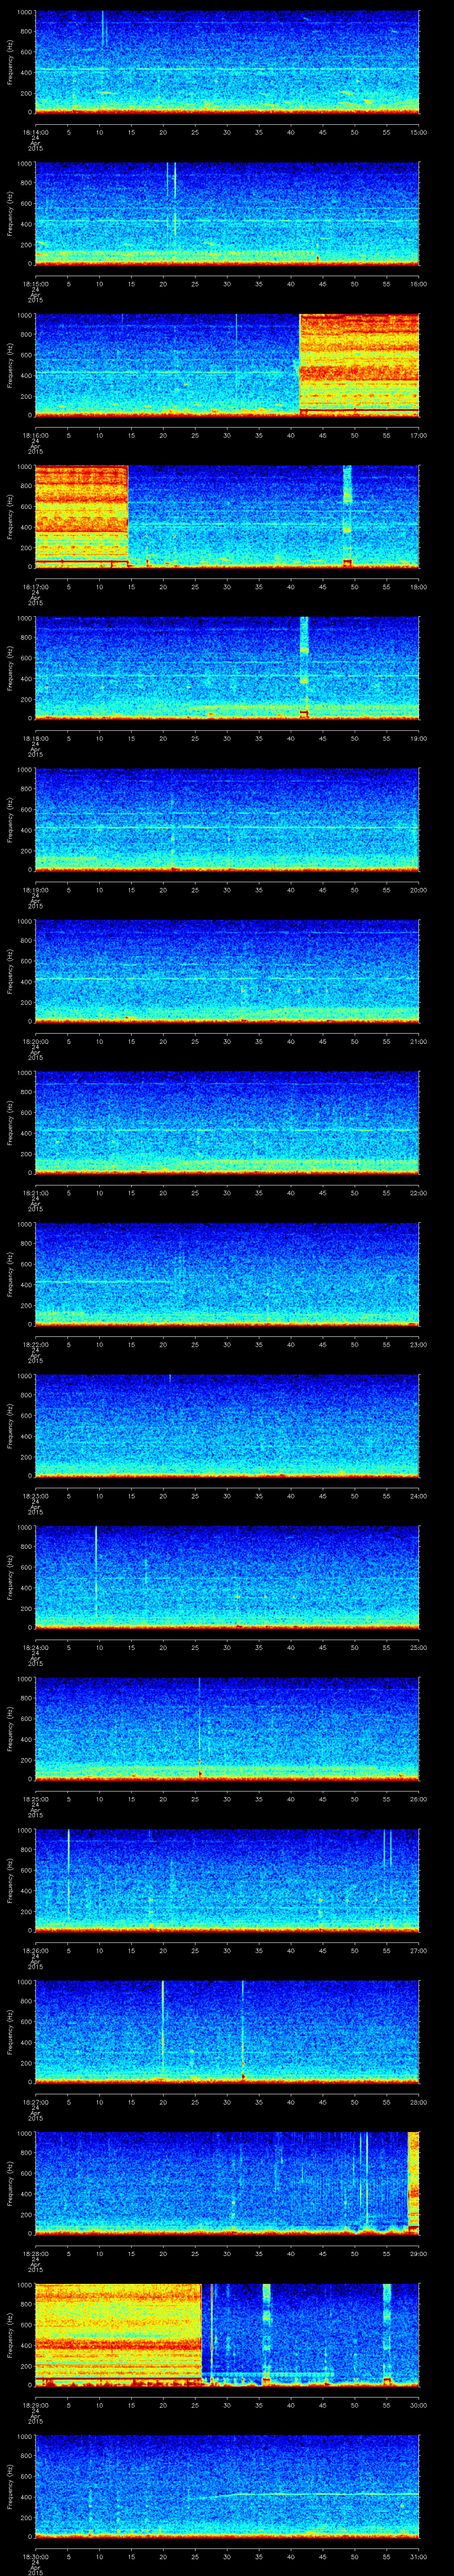
Task: Click the 18:22:00 start time label
Action: 35,1344
